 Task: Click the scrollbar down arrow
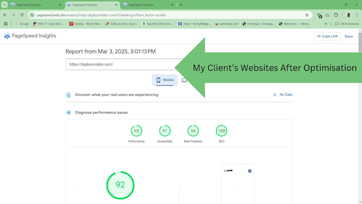(360, 202)
